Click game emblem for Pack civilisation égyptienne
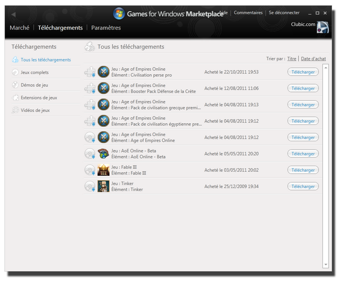The image size is (340, 282). [104, 121]
